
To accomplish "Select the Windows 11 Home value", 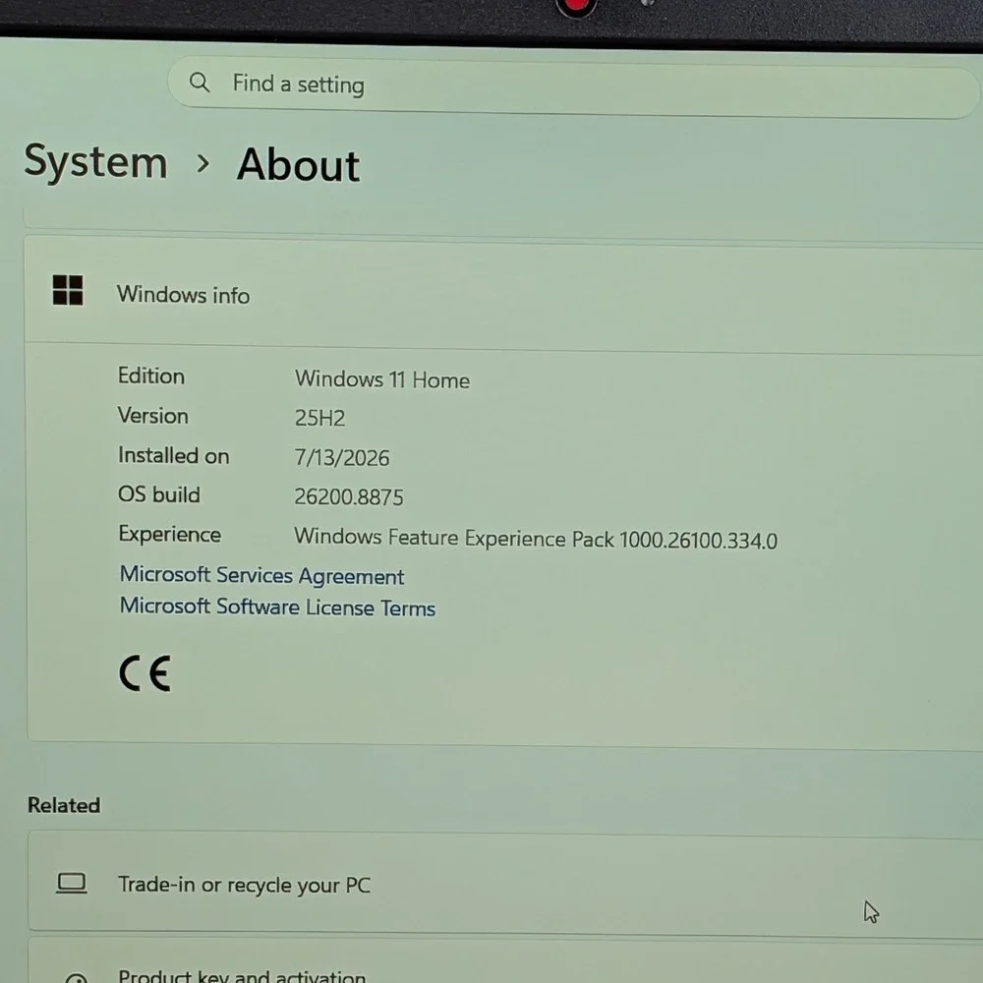I will (x=382, y=379).
